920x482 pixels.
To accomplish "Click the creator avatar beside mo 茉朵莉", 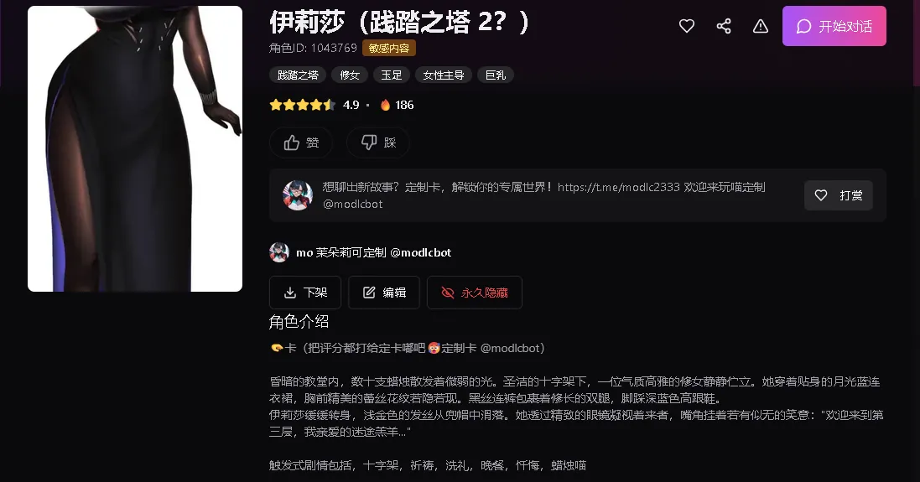I will [279, 252].
